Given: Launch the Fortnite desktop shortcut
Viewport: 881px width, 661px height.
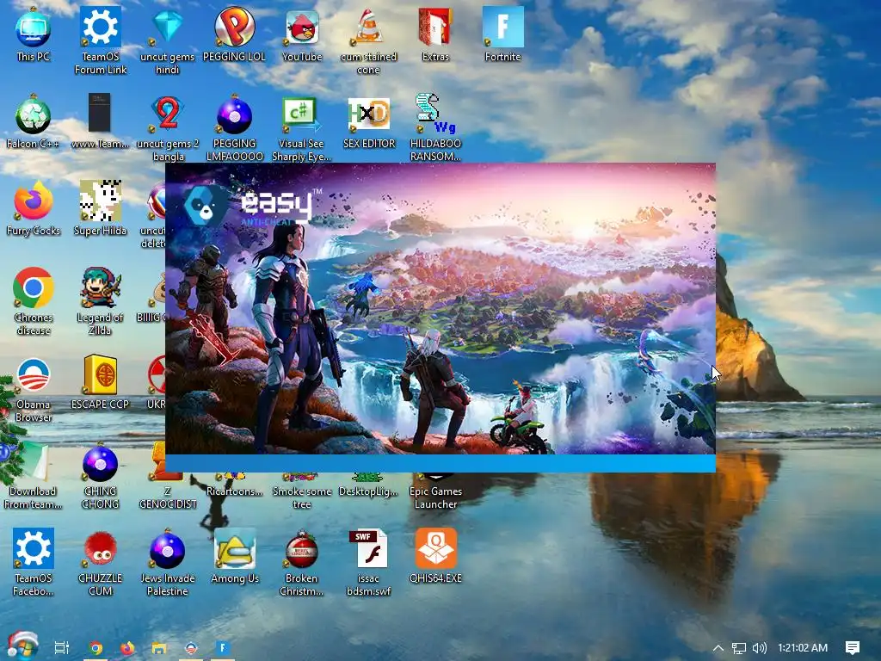Looking at the screenshot, I should point(502,34).
